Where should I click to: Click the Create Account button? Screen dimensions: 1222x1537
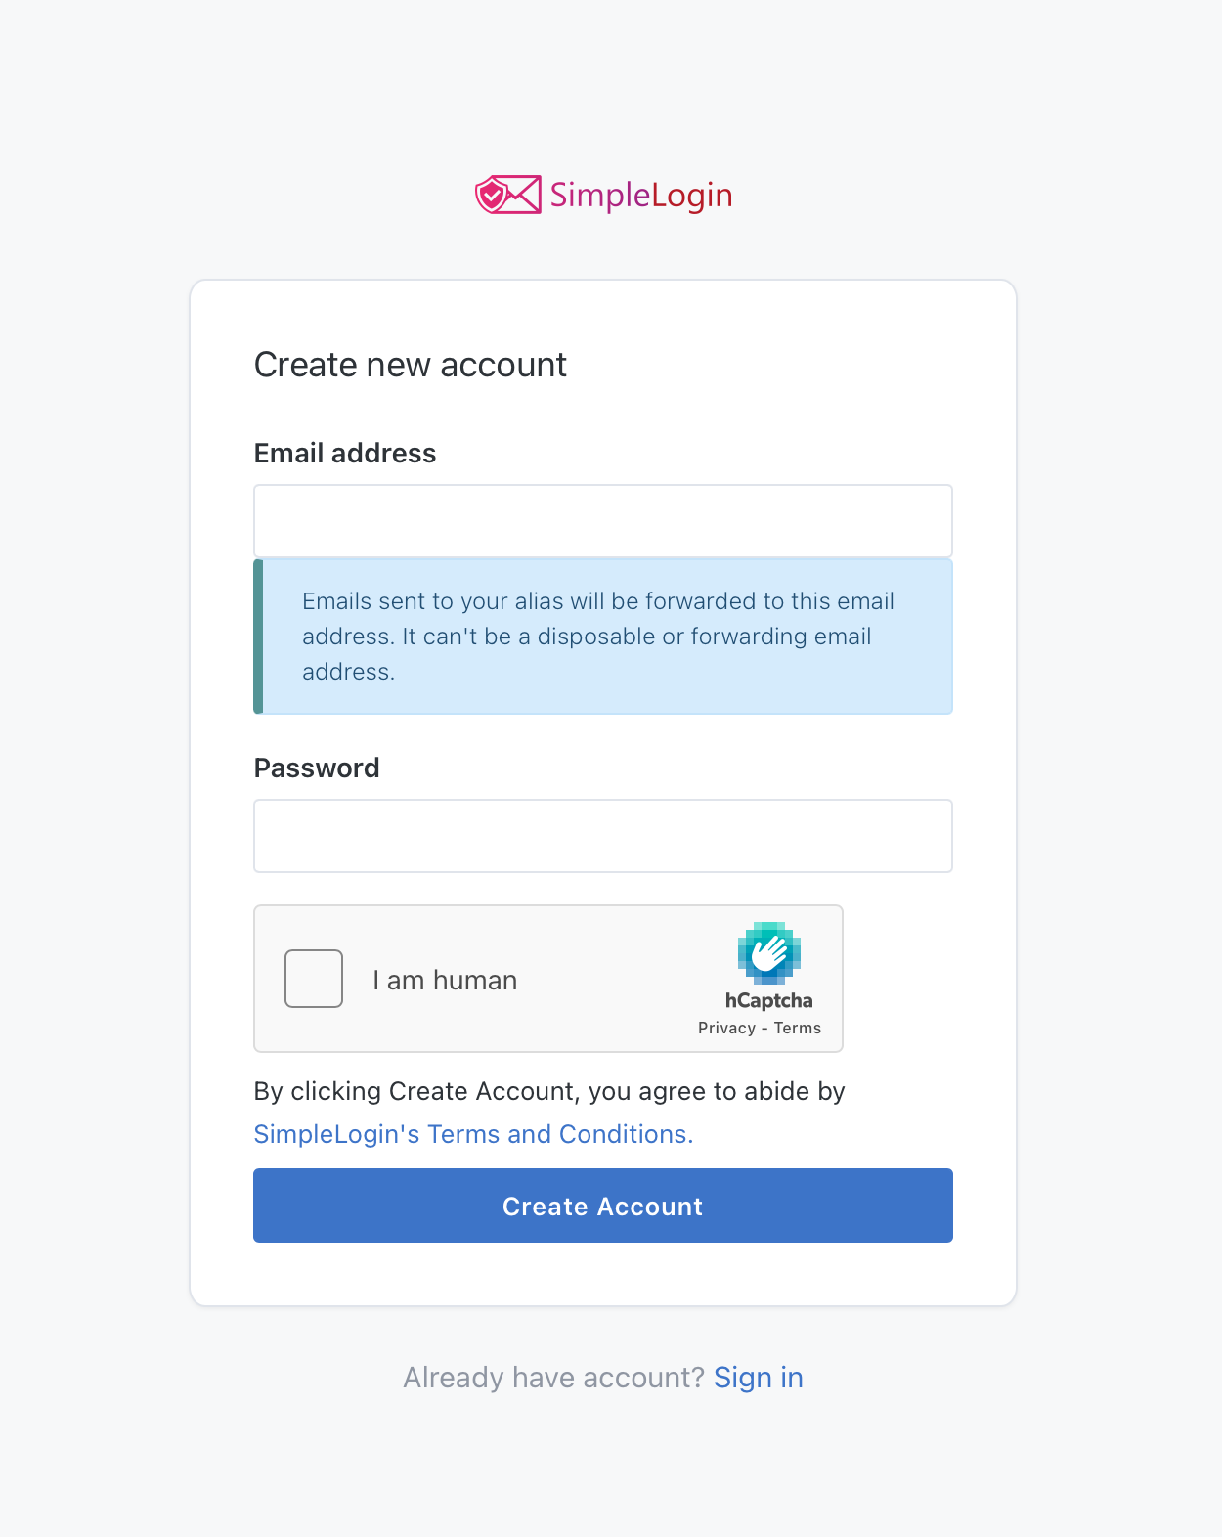pos(603,1206)
